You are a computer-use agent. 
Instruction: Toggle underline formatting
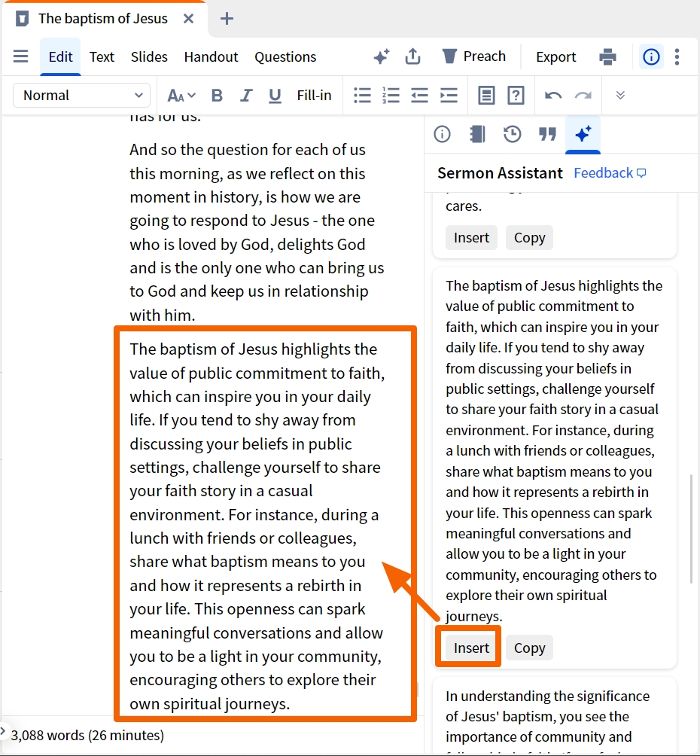275,96
